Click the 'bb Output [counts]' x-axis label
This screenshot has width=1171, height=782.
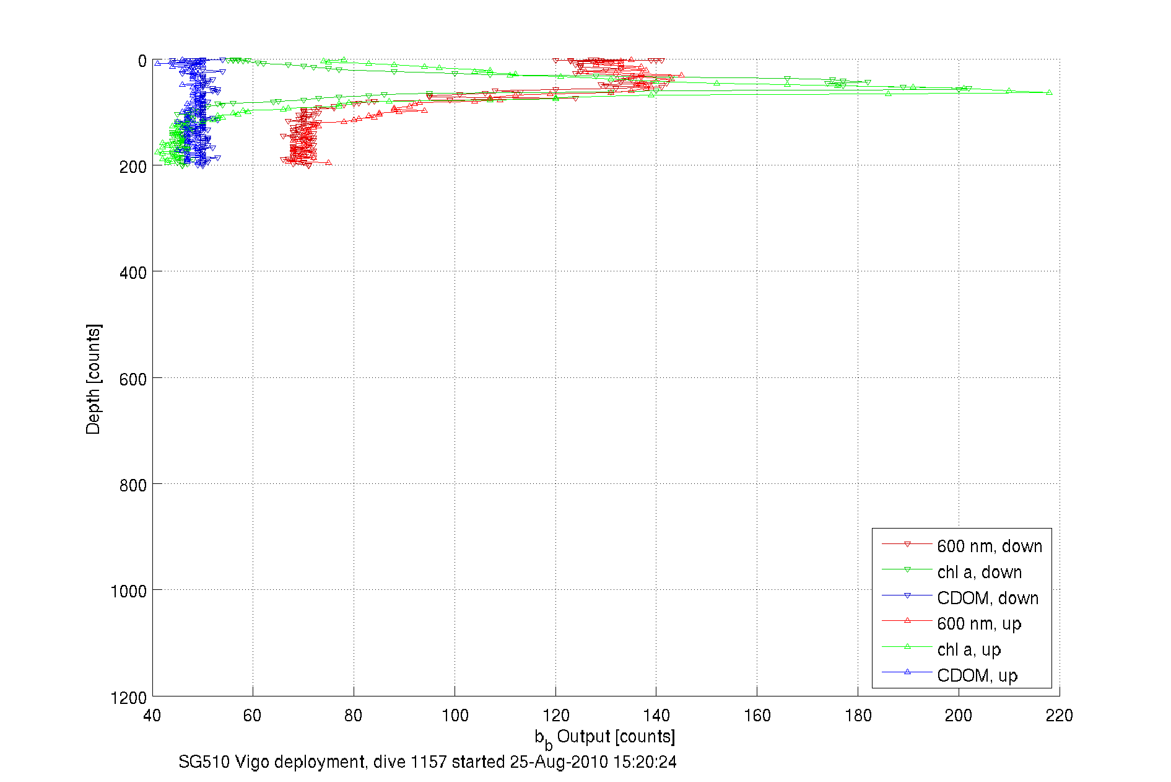pyautogui.click(x=605, y=738)
